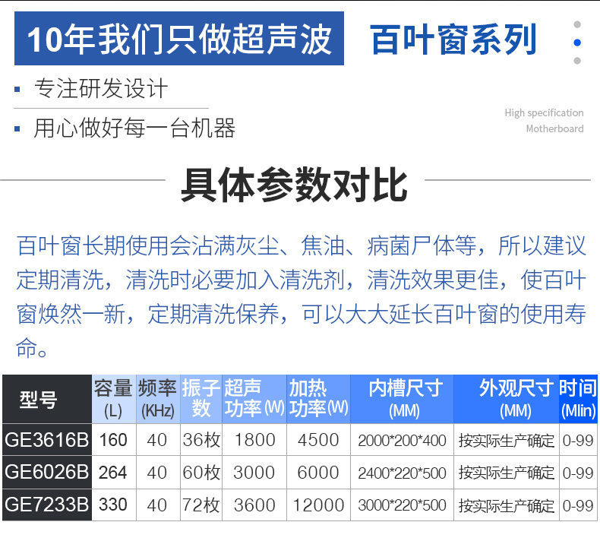Click the blue banner 10年我们只做超声波
This screenshot has width=600, height=541.
[x=179, y=40]
